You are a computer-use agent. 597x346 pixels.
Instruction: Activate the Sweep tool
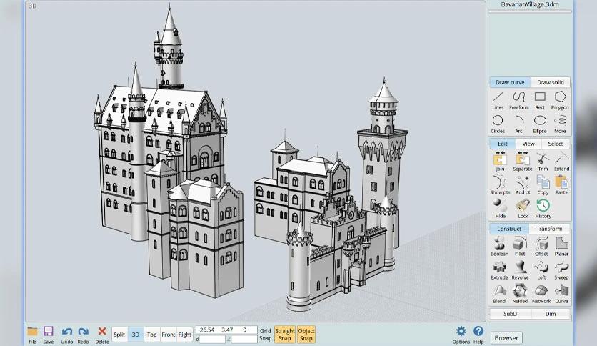(x=561, y=270)
